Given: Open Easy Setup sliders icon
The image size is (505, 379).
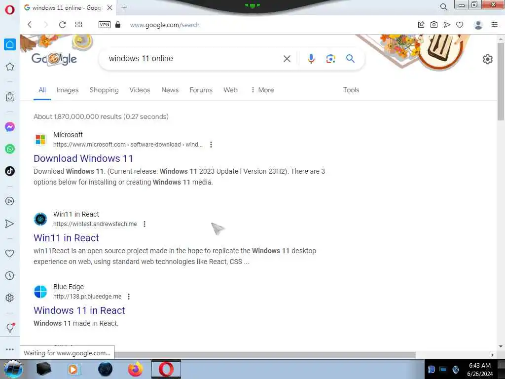Looking at the screenshot, I should [x=495, y=25].
